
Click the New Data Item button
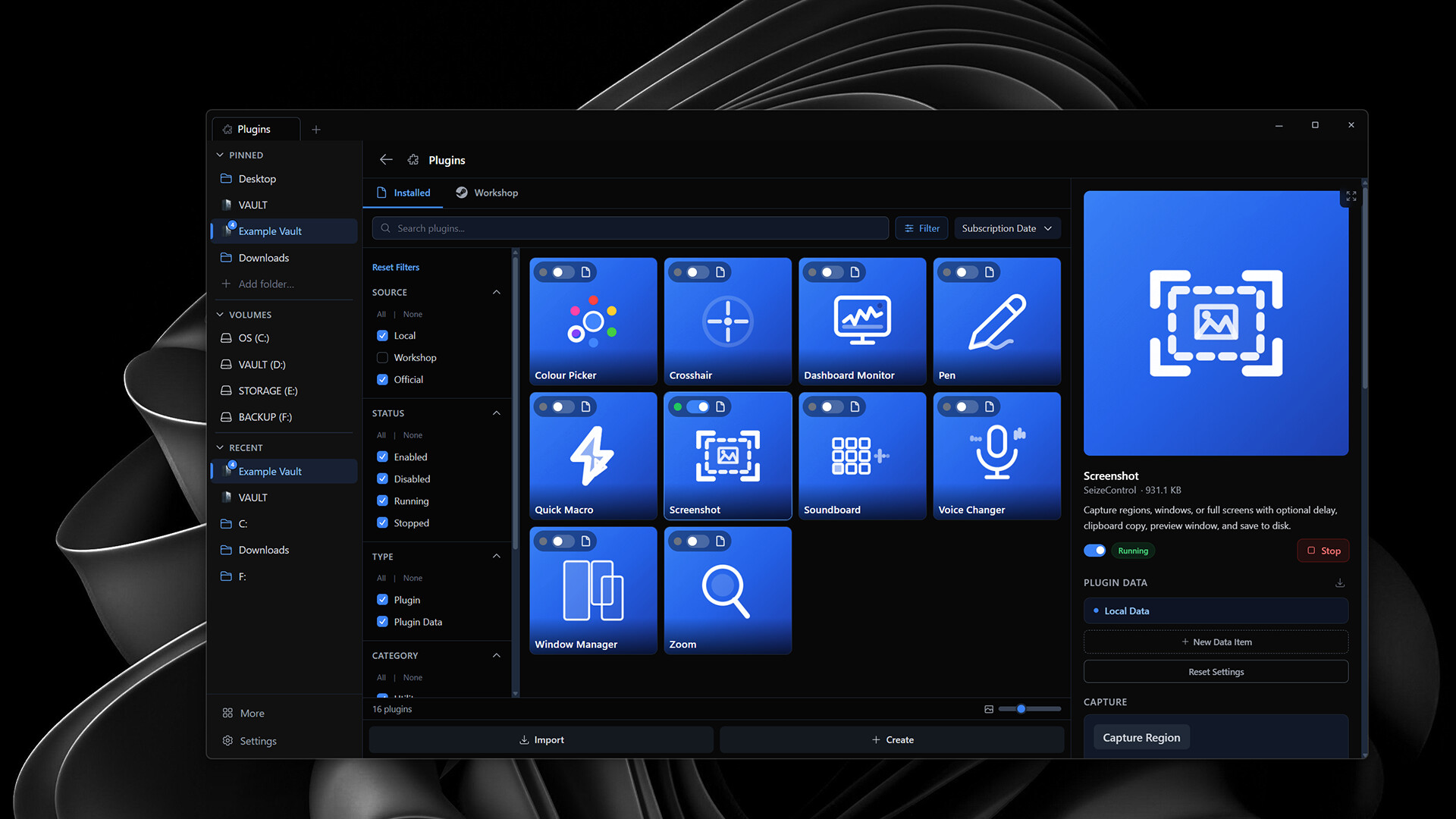[x=1216, y=642]
